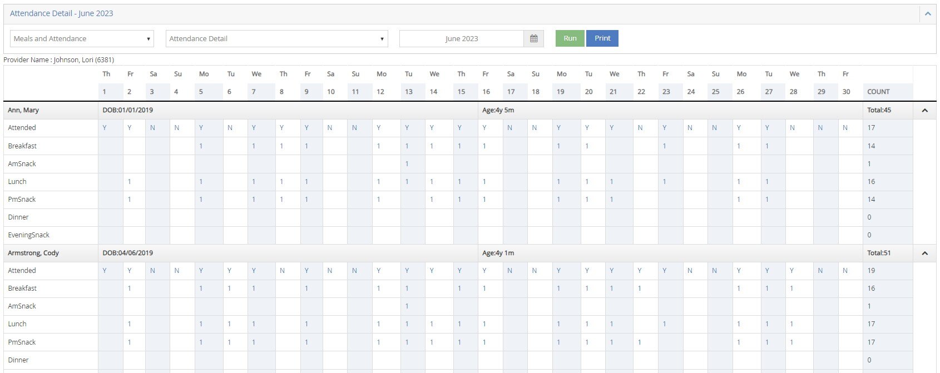The width and height of the screenshot is (940, 373).
Task: Select day 1 Attended cell for Ann, Mary
Action: pyautogui.click(x=105, y=128)
